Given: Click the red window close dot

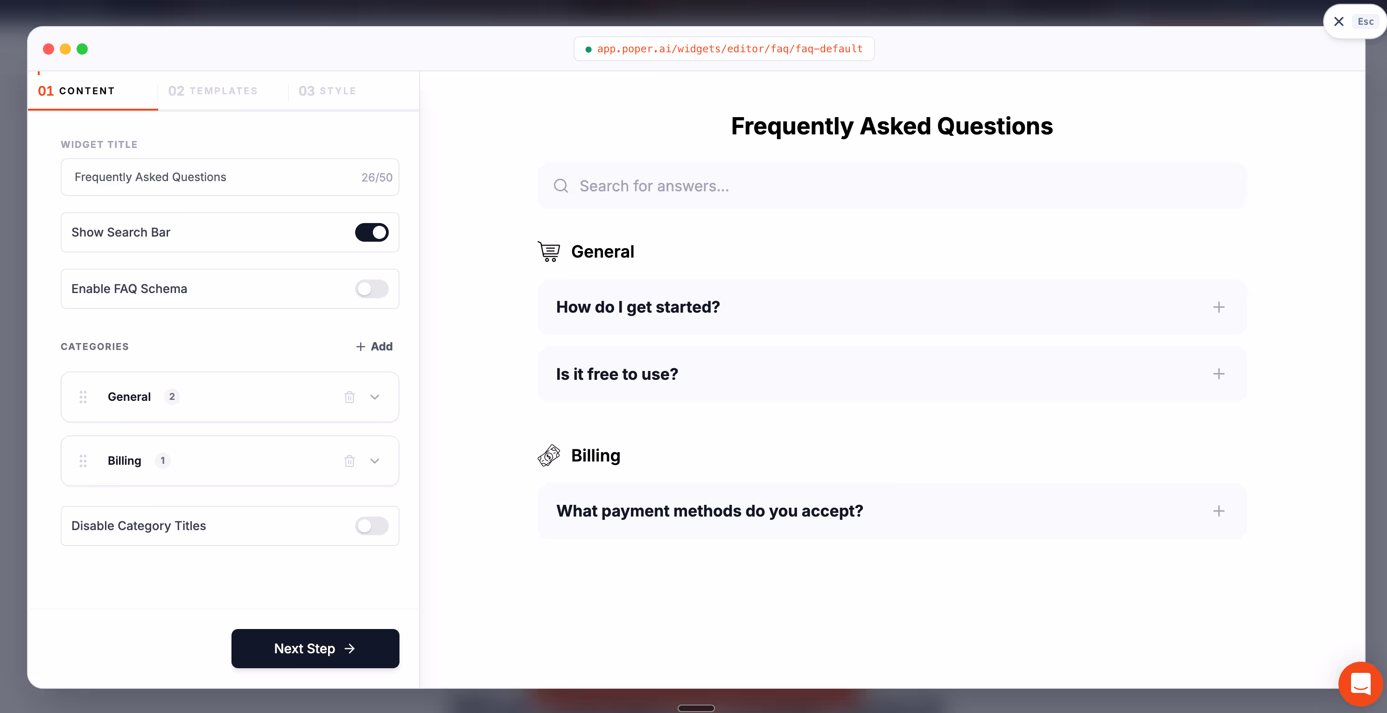Looking at the screenshot, I should pyautogui.click(x=49, y=49).
